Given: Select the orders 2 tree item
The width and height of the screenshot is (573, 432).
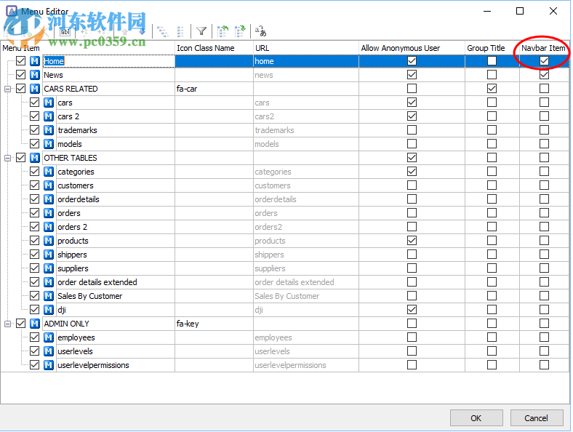Looking at the screenshot, I should point(73,227).
